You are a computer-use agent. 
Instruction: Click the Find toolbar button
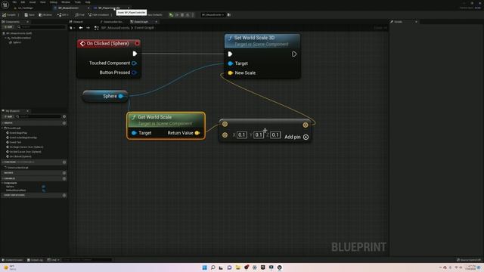(x=80, y=15)
